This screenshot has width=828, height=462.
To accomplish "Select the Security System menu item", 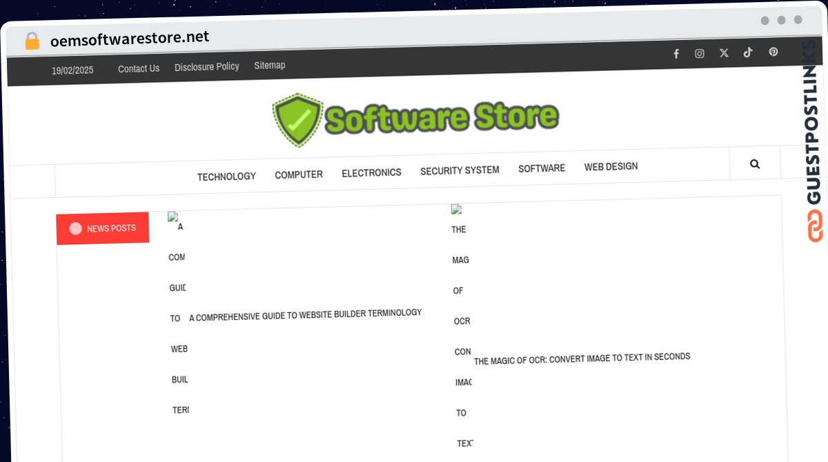I will coord(460,170).
